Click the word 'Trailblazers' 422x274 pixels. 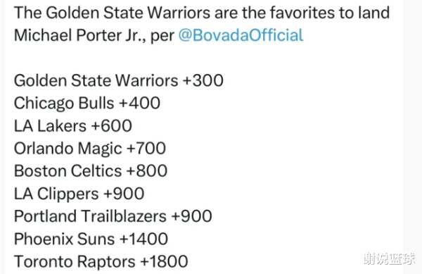pos(124,216)
